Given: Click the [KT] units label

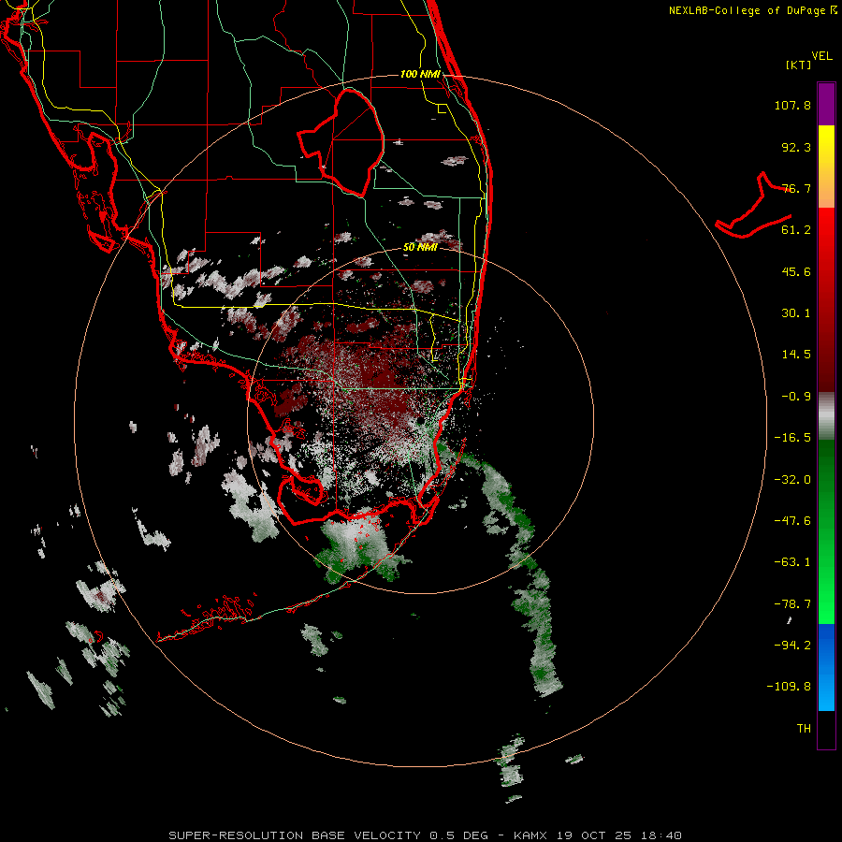Looking at the screenshot, I should pyautogui.click(x=799, y=65).
